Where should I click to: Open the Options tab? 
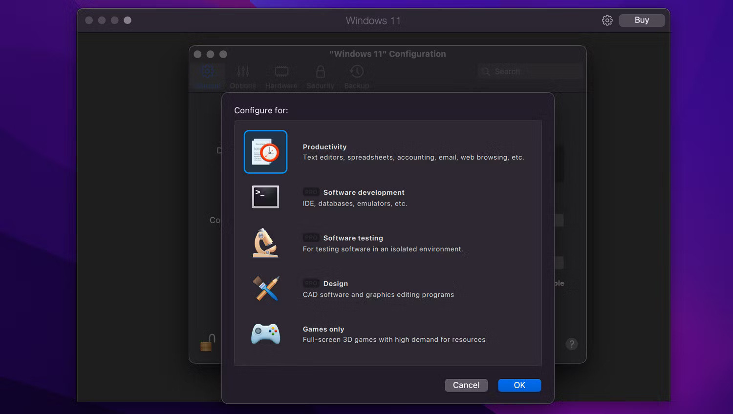(x=243, y=77)
